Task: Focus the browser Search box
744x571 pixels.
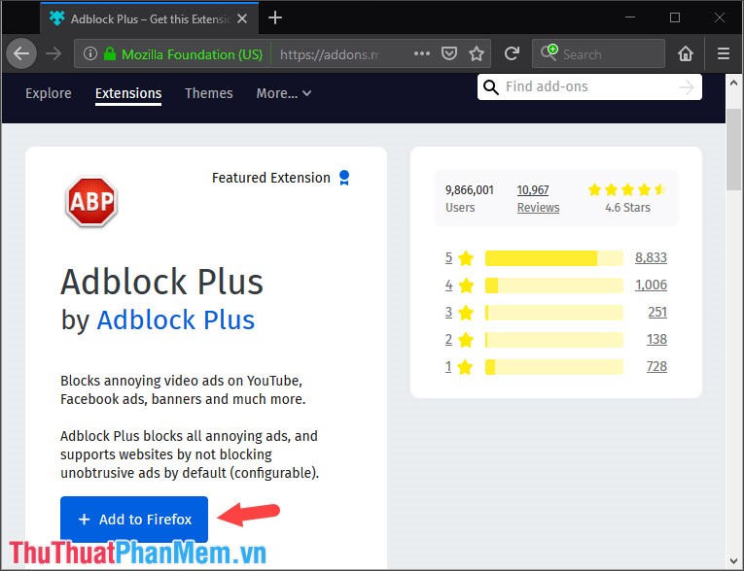Action: click(x=599, y=53)
